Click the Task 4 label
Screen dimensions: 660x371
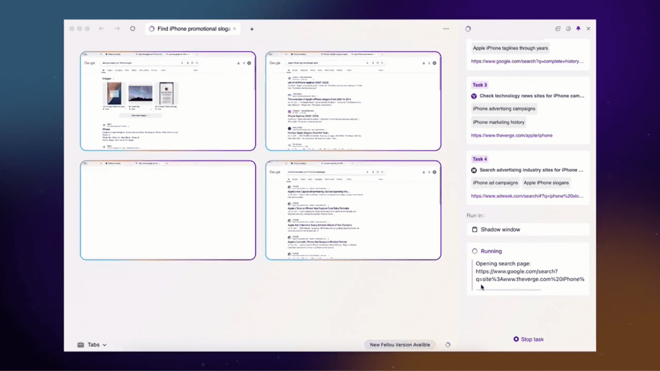point(480,159)
